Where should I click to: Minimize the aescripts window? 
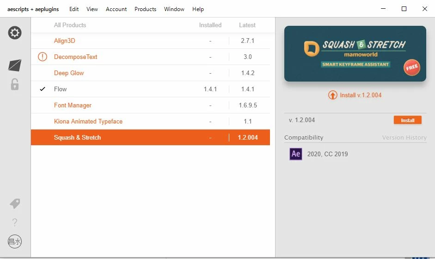pos(383,9)
